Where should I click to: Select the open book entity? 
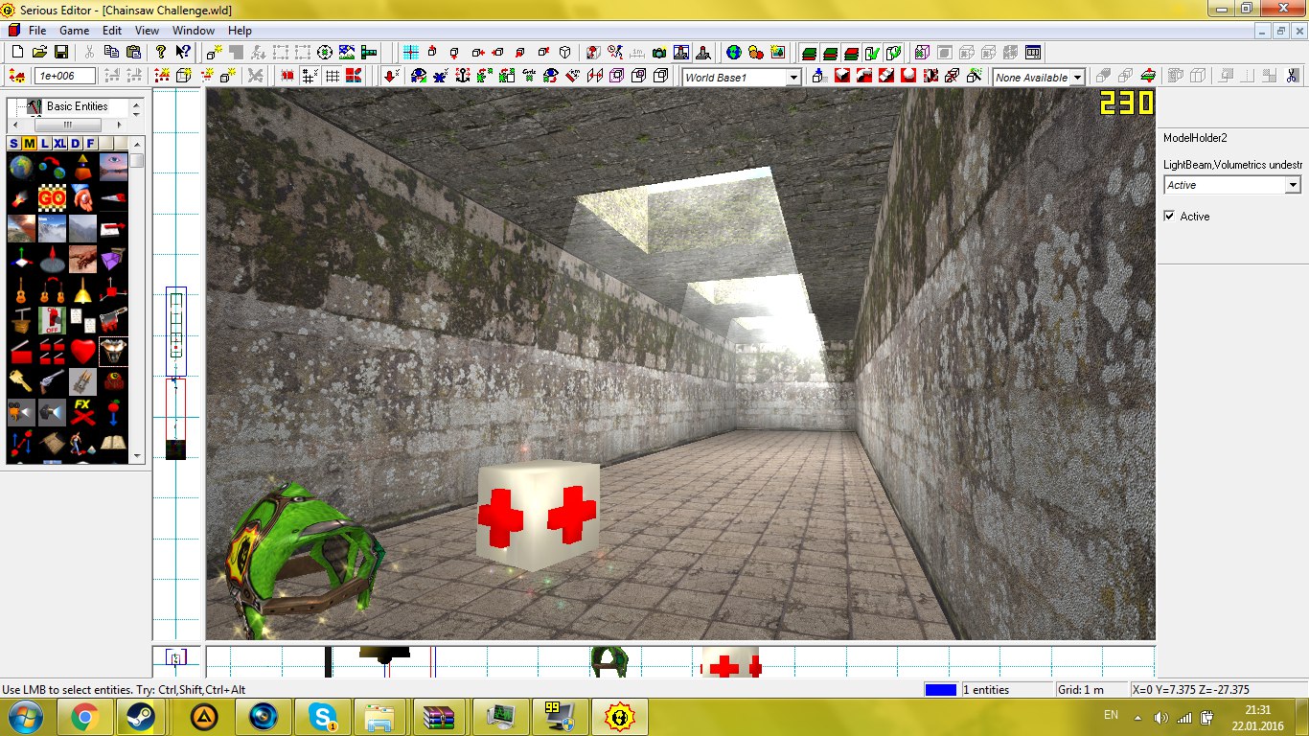tap(113, 443)
